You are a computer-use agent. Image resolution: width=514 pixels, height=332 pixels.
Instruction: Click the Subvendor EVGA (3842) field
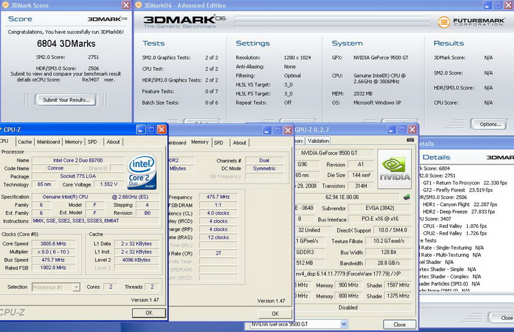[x=380, y=208]
